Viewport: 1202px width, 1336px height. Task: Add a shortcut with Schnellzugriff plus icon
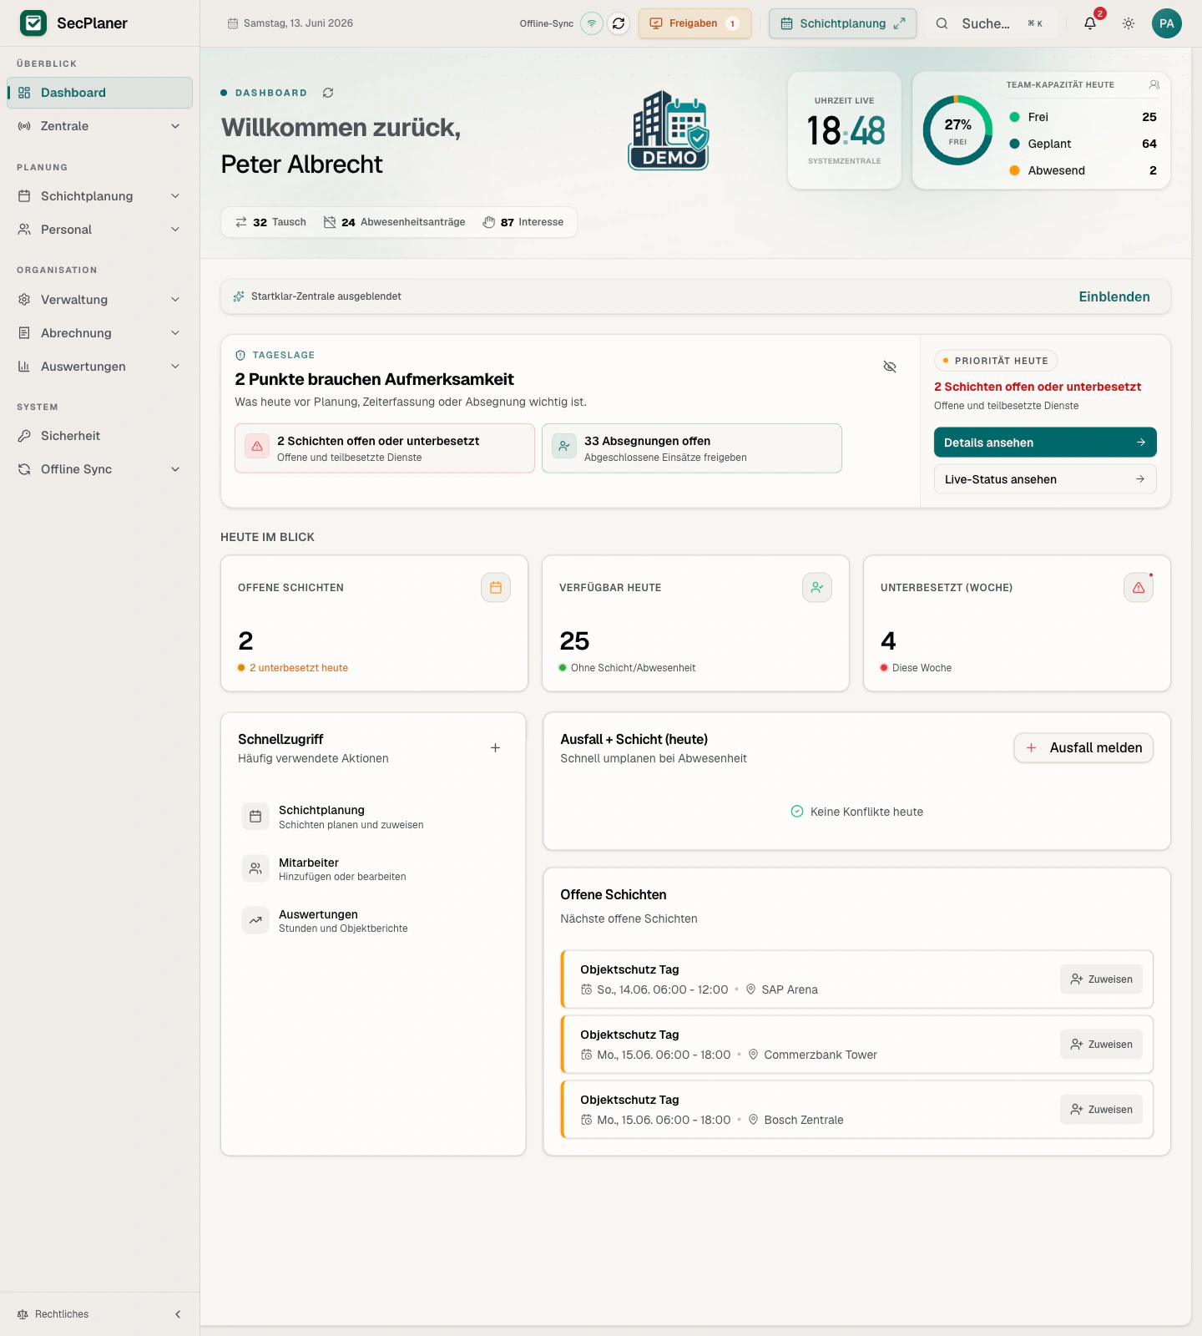(495, 748)
